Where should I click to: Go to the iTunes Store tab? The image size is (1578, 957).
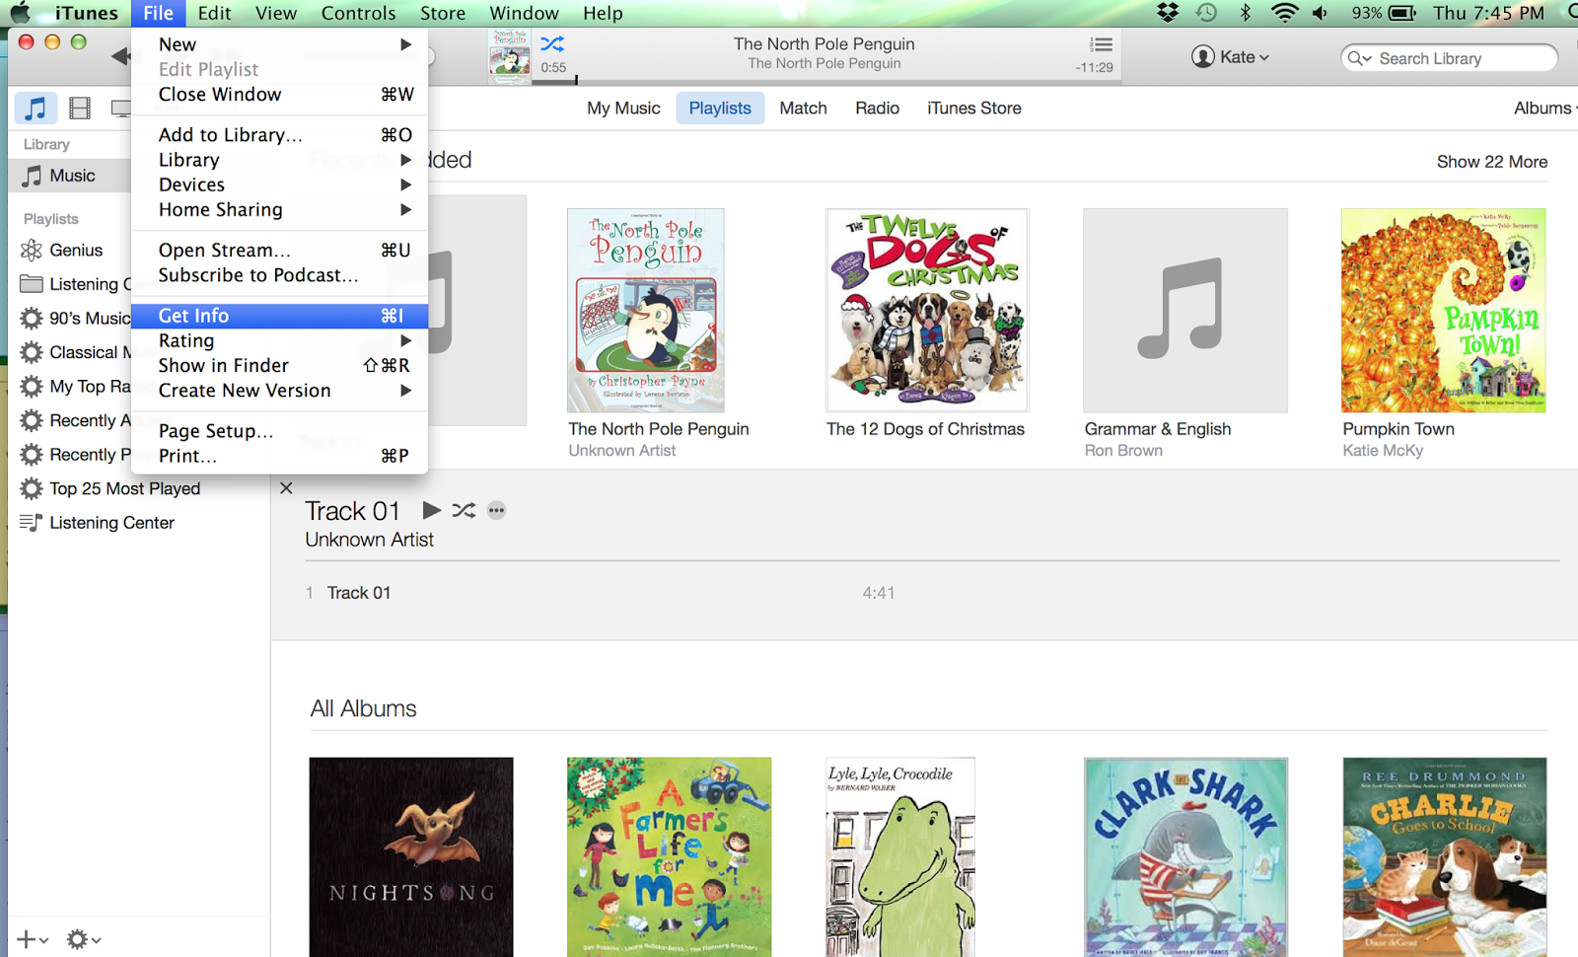pos(974,109)
